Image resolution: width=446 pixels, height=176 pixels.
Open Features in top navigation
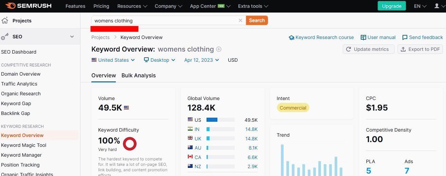(75, 6)
